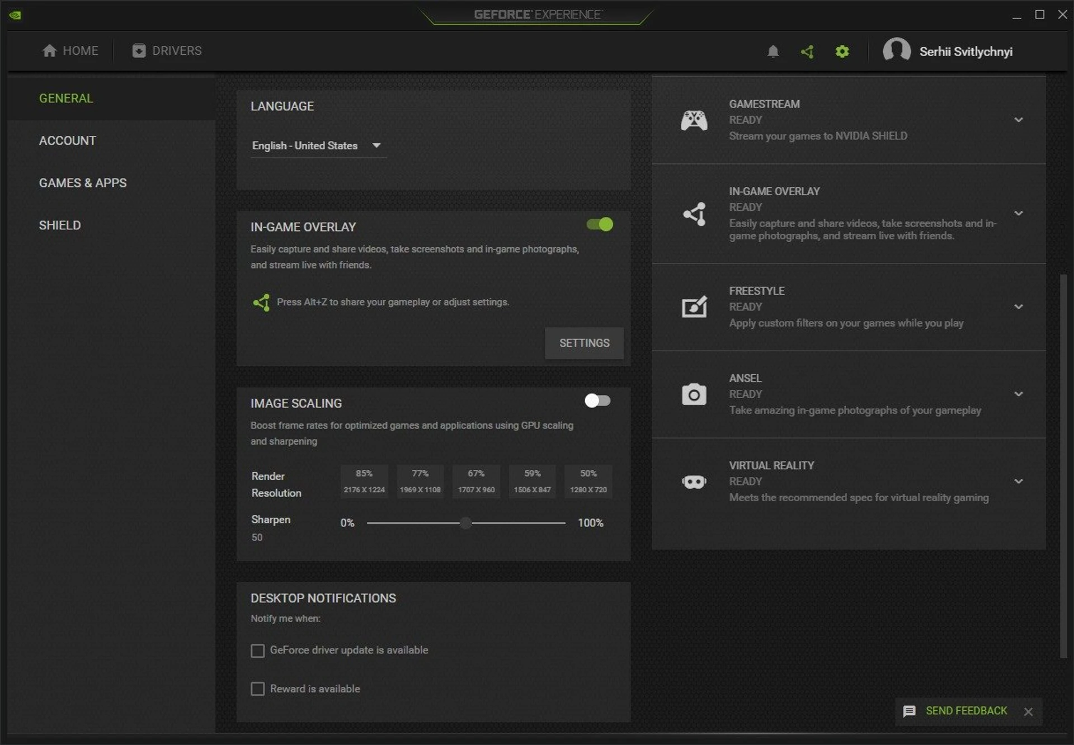1074x745 pixels.
Task: Click the 0% label of Sharpen slider
Action: coord(347,523)
